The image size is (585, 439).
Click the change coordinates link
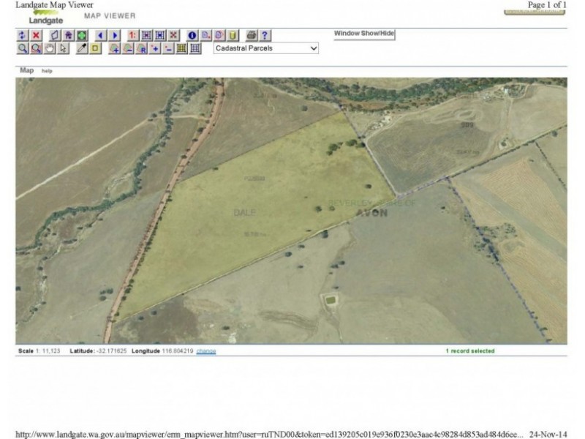coord(205,351)
